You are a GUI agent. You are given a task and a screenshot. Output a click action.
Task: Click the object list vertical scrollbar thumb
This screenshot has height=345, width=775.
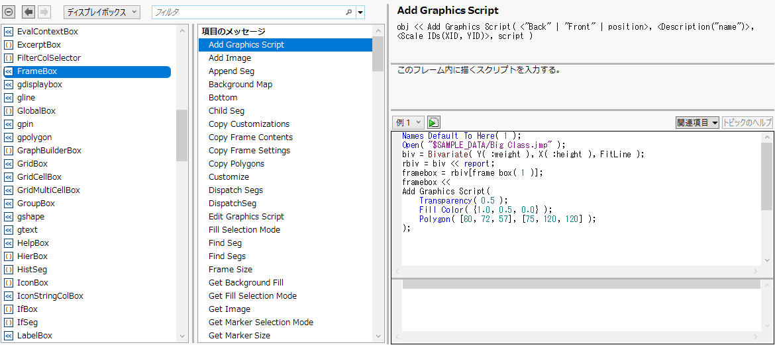[x=181, y=135]
